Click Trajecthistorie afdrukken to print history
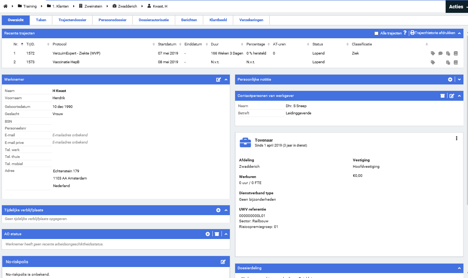The width and height of the screenshot is (468, 278). (433, 33)
